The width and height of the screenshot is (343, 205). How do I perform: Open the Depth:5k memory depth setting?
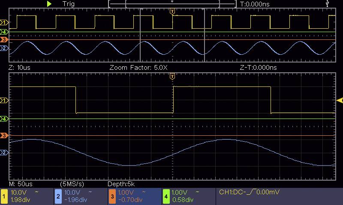point(122,184)
